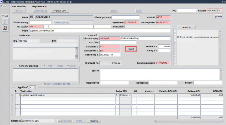Screen dimensions: 226x125
Task: Click the GPG icon in left sidebar
Action: point(5,22)
